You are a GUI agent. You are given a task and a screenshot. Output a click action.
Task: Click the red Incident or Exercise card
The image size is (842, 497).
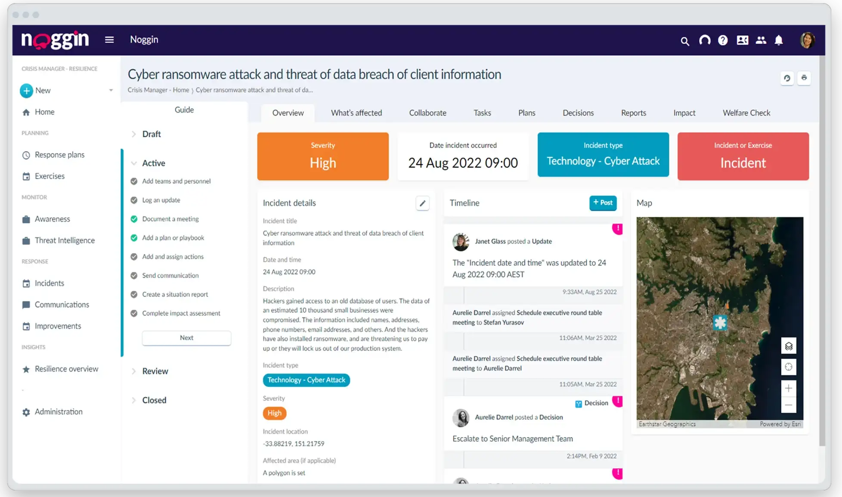click(743, 156)
